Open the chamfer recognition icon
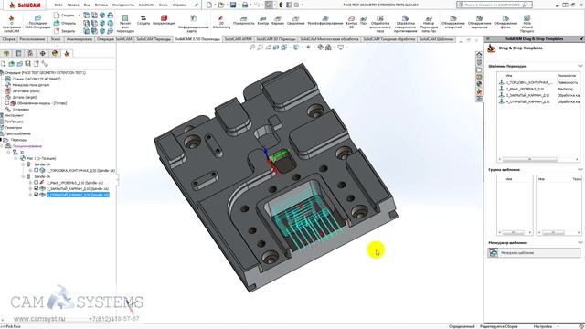Viewport: 585px width, 329px height. tap(505, 18)
